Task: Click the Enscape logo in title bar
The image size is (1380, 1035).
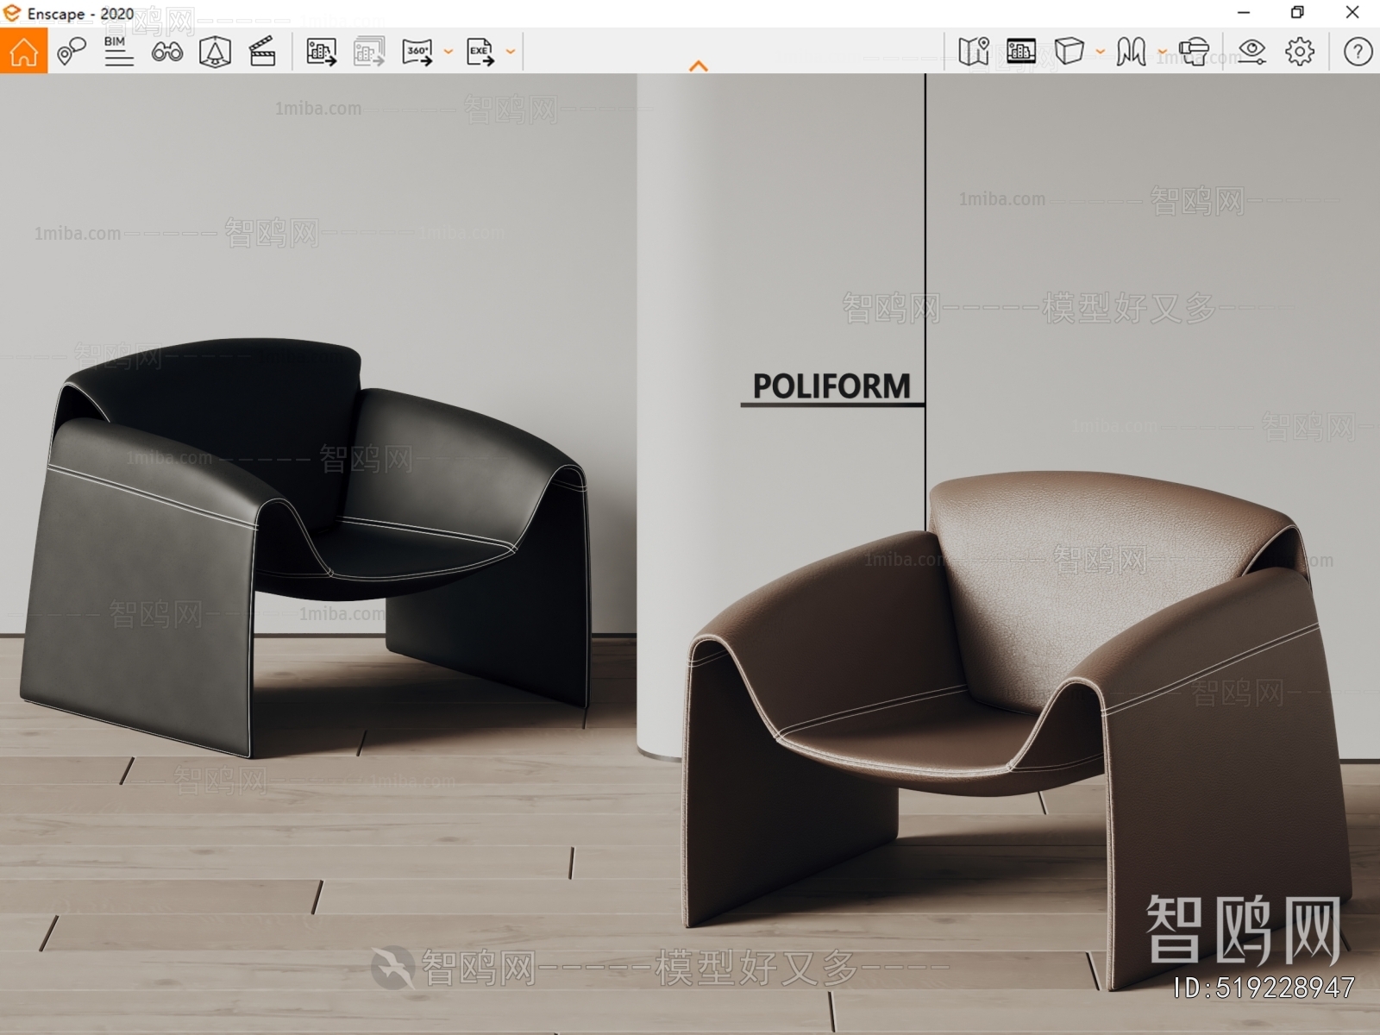Action: [12, 13]
